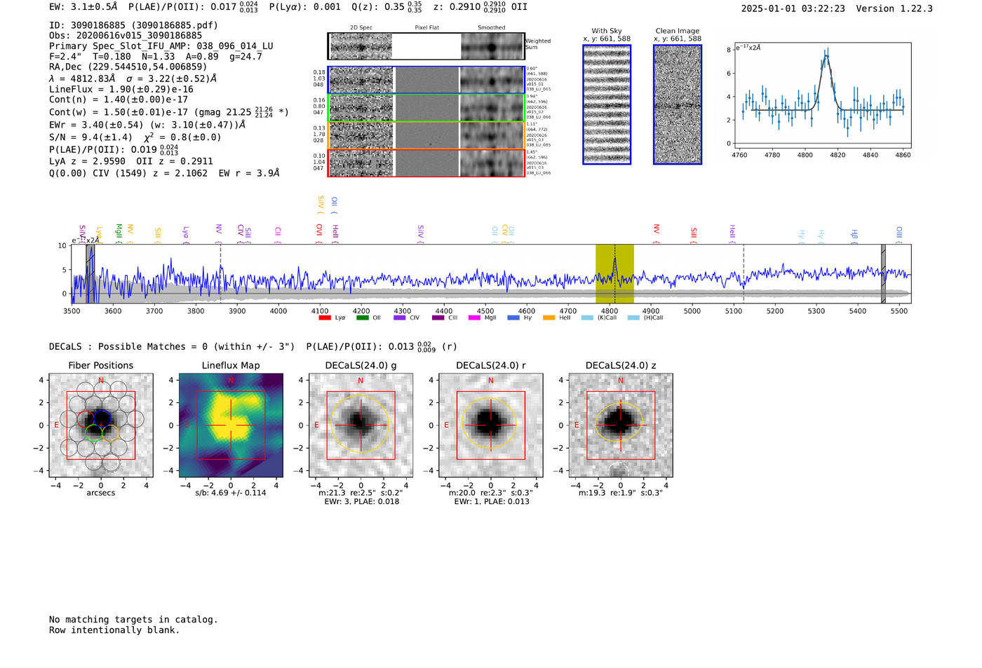Viewport: 982px width, 668px height.
Task: Click the green OII legend swatch
Action: point(362,318)
